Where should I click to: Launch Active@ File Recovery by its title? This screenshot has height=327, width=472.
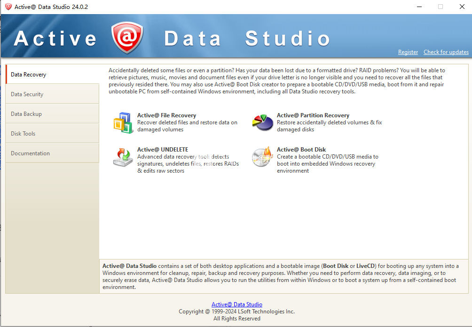pos(166,115)
